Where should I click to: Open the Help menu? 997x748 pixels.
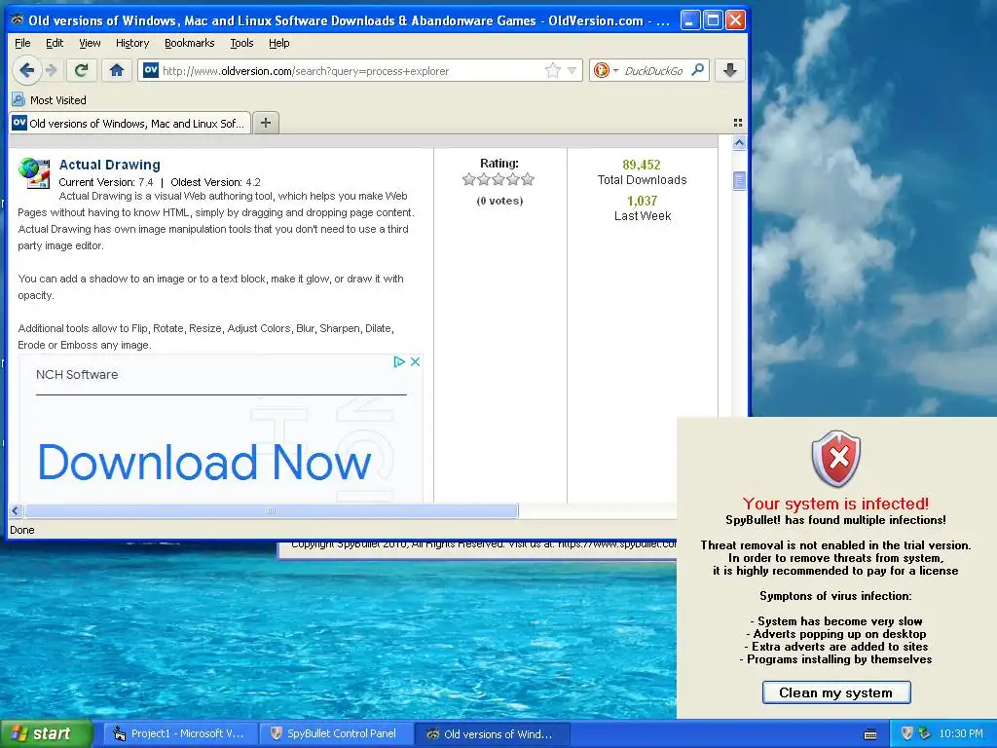tap(279, 43)
